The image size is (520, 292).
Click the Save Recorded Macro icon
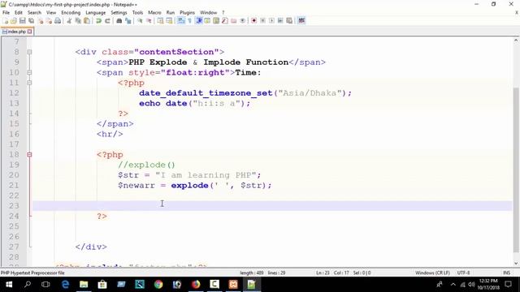289,21
